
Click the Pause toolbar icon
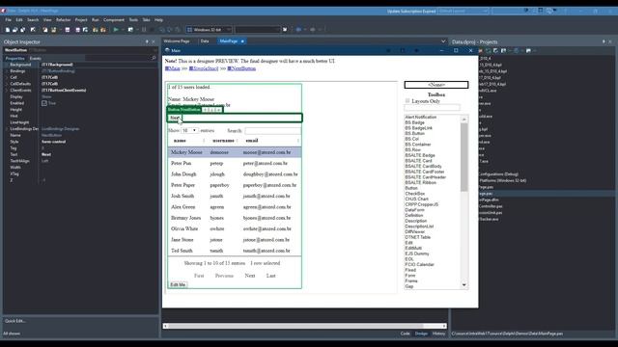[x=144, y=30]
